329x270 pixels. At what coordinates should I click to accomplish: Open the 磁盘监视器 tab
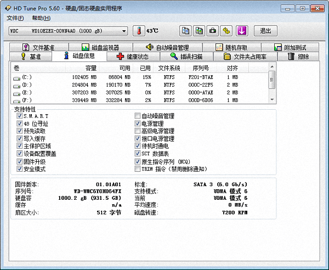click(x=100, y=48)
